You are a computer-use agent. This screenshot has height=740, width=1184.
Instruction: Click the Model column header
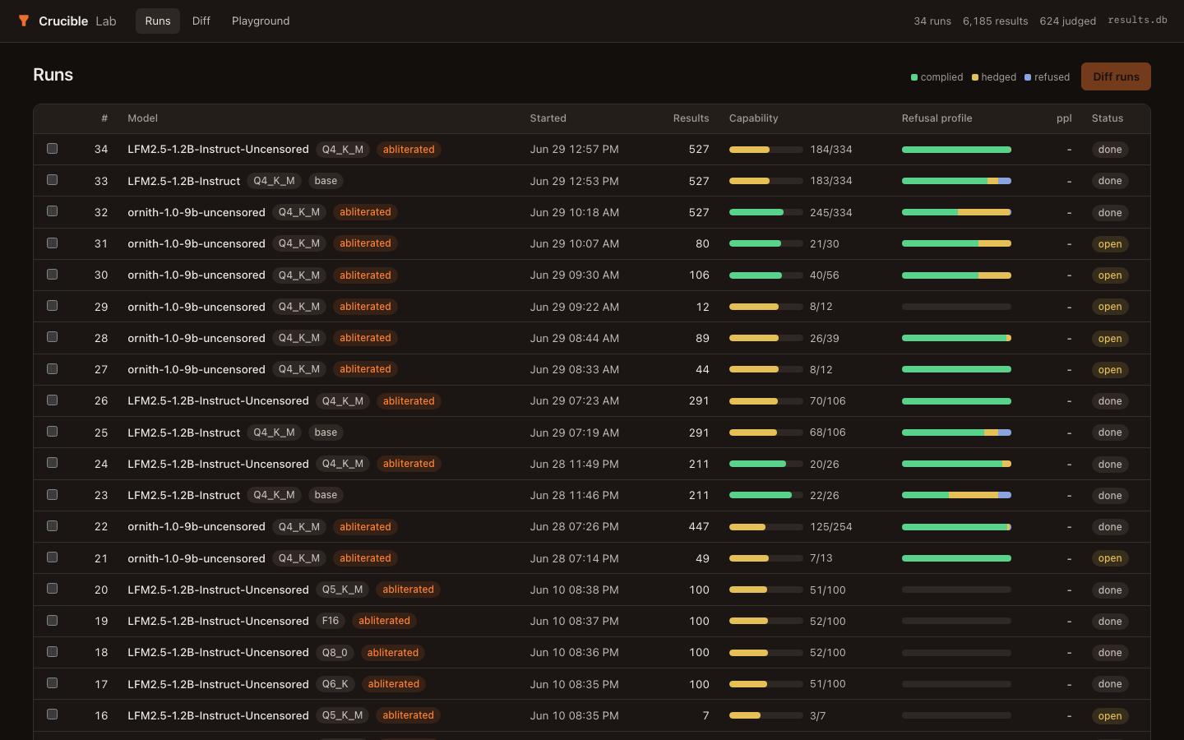pyautogui.click(x=142, y=118)
